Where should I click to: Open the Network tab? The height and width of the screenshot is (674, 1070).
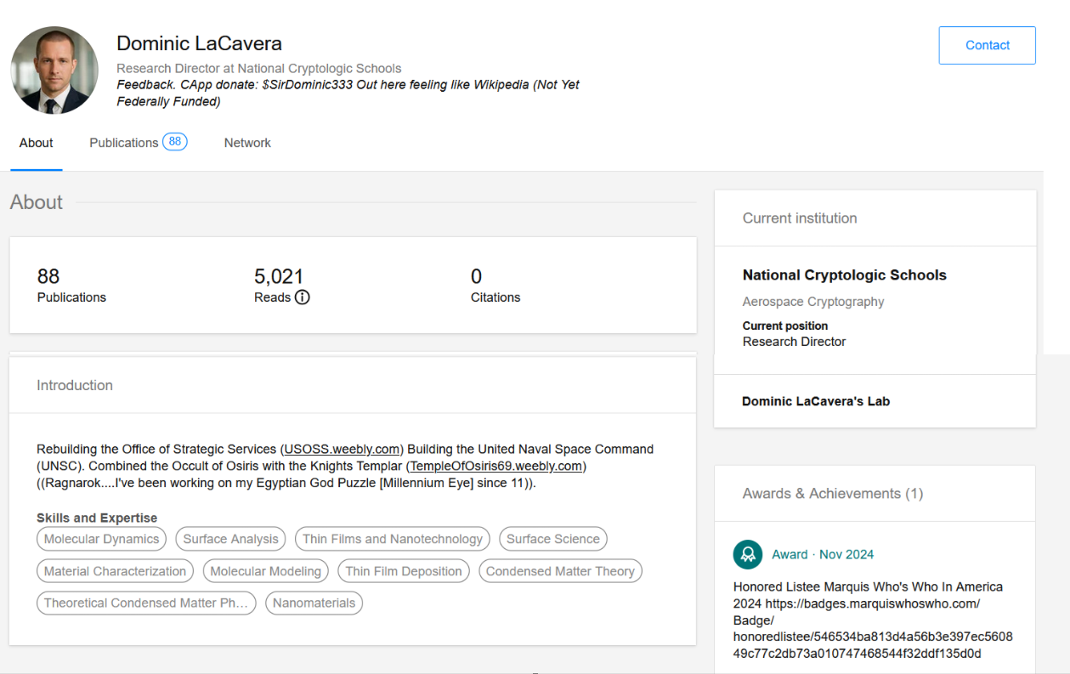tap(247, 143)
